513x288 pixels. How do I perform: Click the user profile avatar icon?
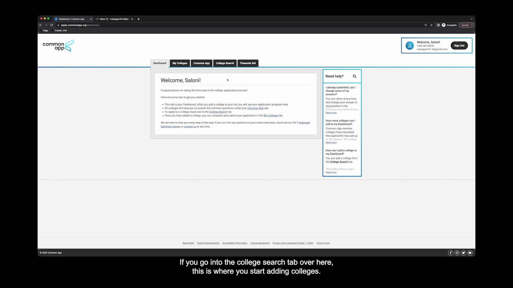pos(410,46)
